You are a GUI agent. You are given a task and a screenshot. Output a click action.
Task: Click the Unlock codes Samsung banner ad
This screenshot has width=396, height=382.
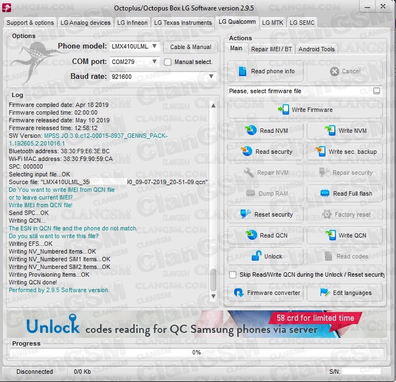coord(197,324)
